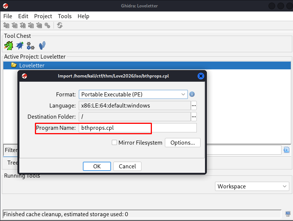293x221 pixels.
Task: Browse destination folder with ellipsis button
Action: [193, 117]
